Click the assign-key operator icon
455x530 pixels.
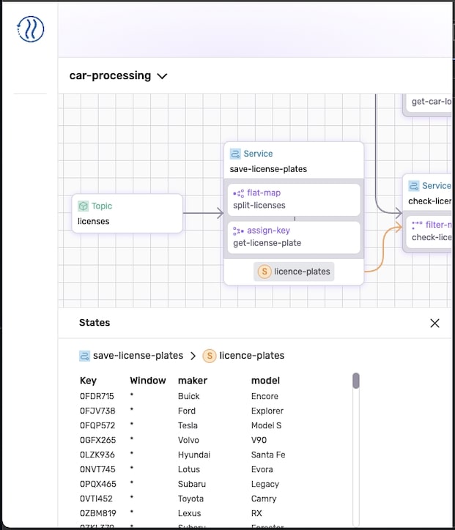238,231
